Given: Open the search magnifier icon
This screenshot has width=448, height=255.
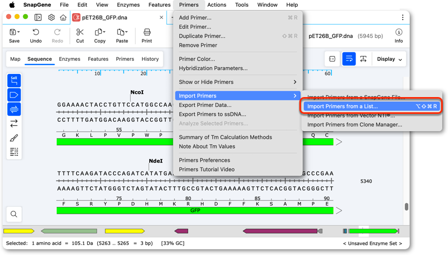Looking at the screenshot, I should (14, 214).
